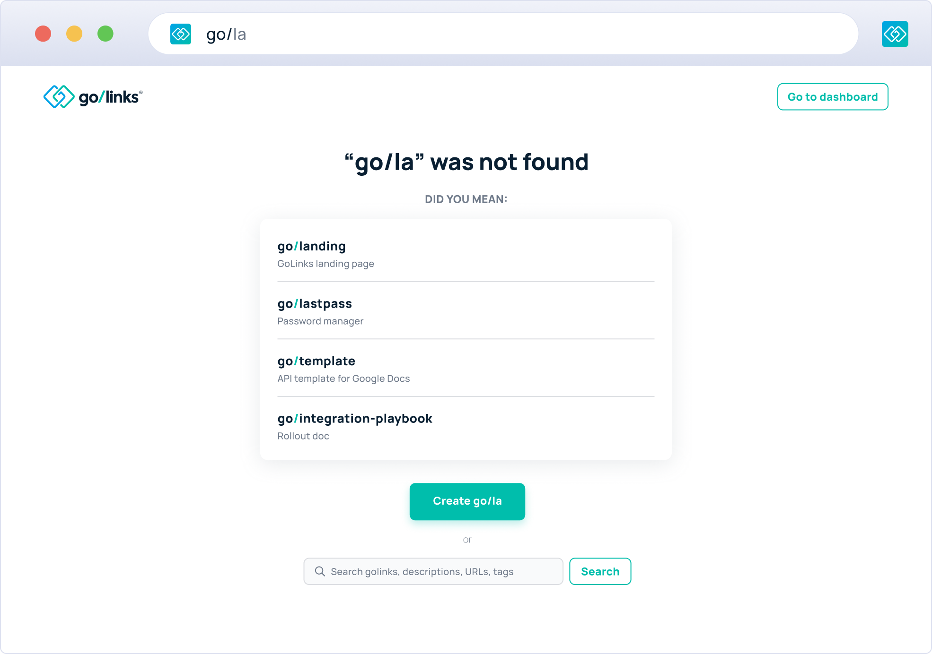The image size is (932, 654).
Task: Open the go/integration-playbook rollout doc link
Action: [355, 418]
